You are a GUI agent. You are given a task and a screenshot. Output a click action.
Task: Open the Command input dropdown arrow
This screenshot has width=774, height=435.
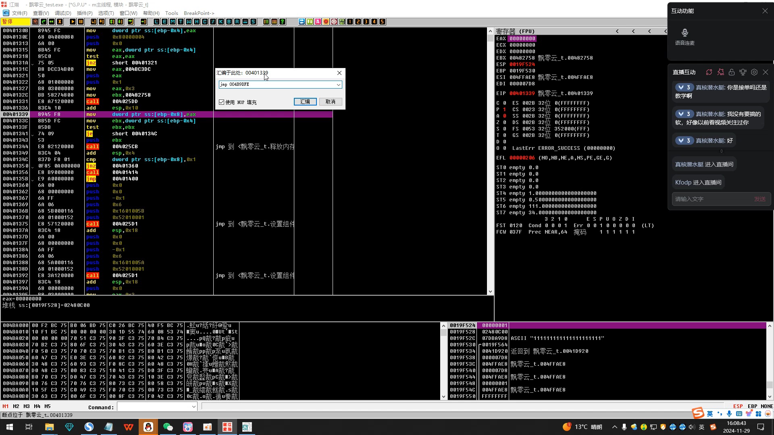[x=193, y=407]
